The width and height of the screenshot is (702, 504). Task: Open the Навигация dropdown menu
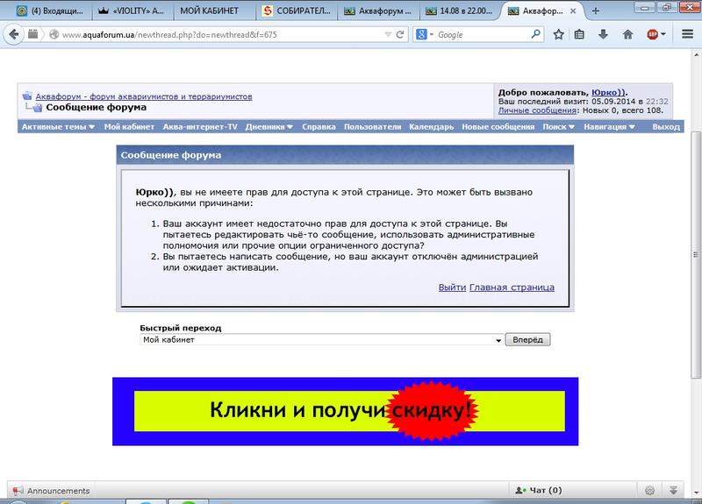(611, 127)
